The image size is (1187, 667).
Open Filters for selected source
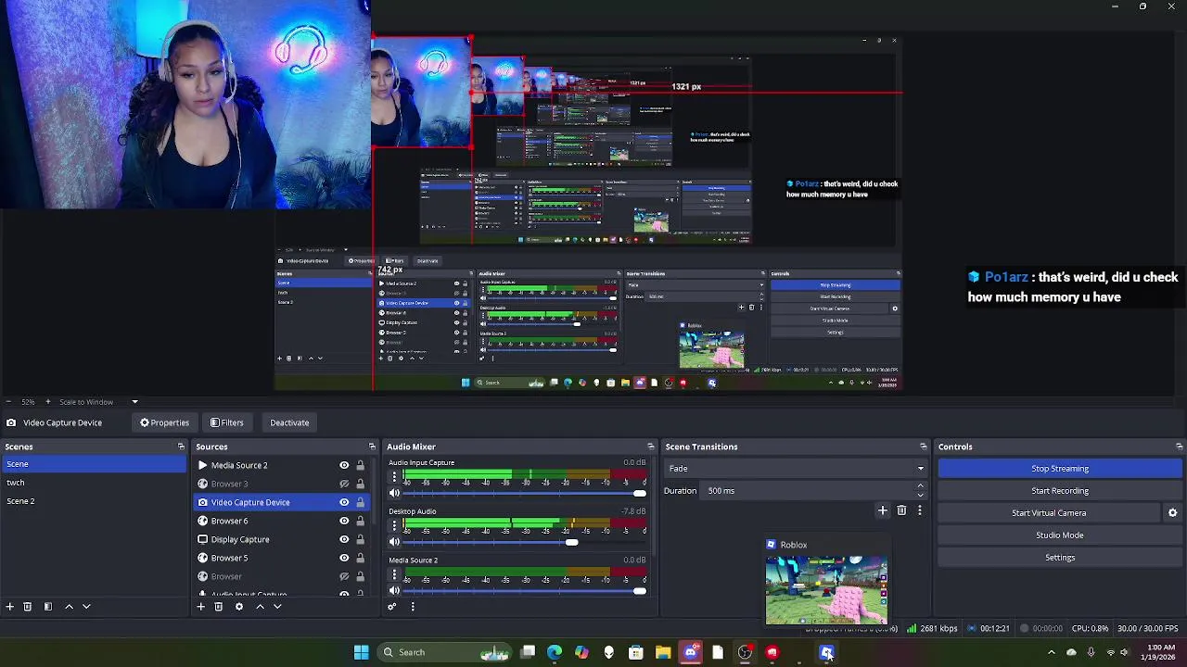226,422
